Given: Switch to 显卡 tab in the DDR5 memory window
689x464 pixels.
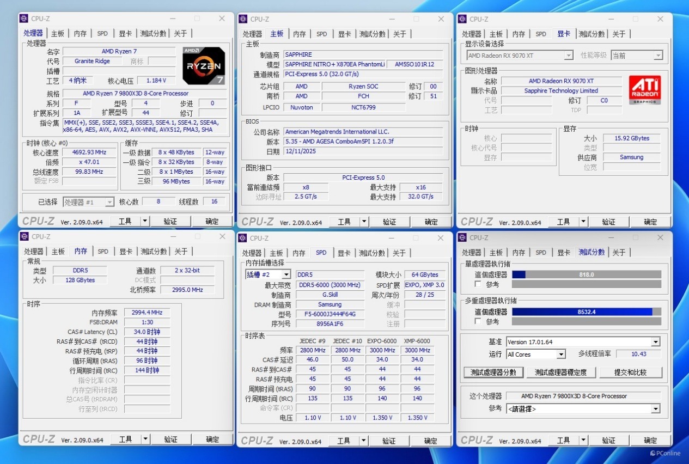Looking at the screenshot, I should [x=126, y=252].
